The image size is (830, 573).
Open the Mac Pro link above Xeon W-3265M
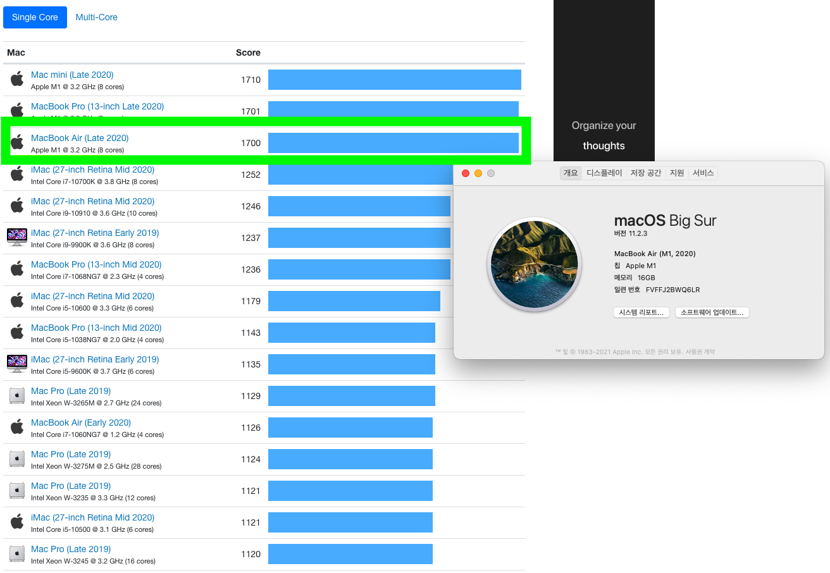pyautogui.click(x=71, y=391)
